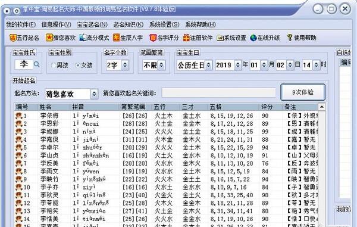This screenshot has height=227, width=357.
Task: Click the small square icon at title bar left
Action: 7,11
